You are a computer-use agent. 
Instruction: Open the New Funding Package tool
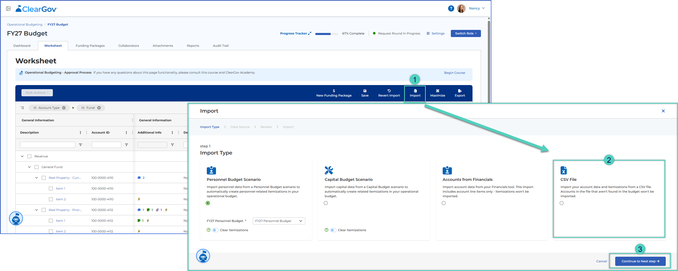[x=334, y=93]
